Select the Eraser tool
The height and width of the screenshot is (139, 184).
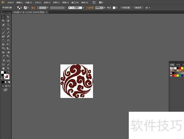(x=8, y=37)
